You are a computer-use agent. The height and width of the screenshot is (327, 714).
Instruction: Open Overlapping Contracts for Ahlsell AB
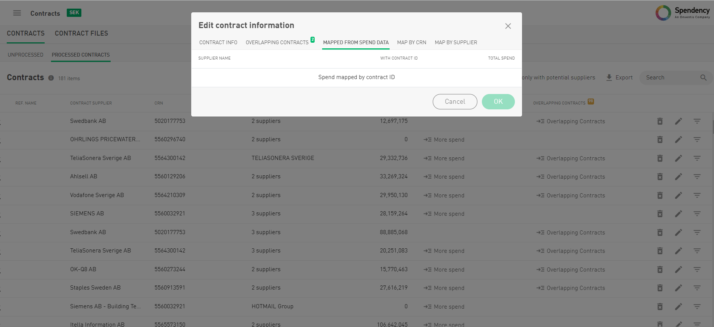[x=571, y=177]
